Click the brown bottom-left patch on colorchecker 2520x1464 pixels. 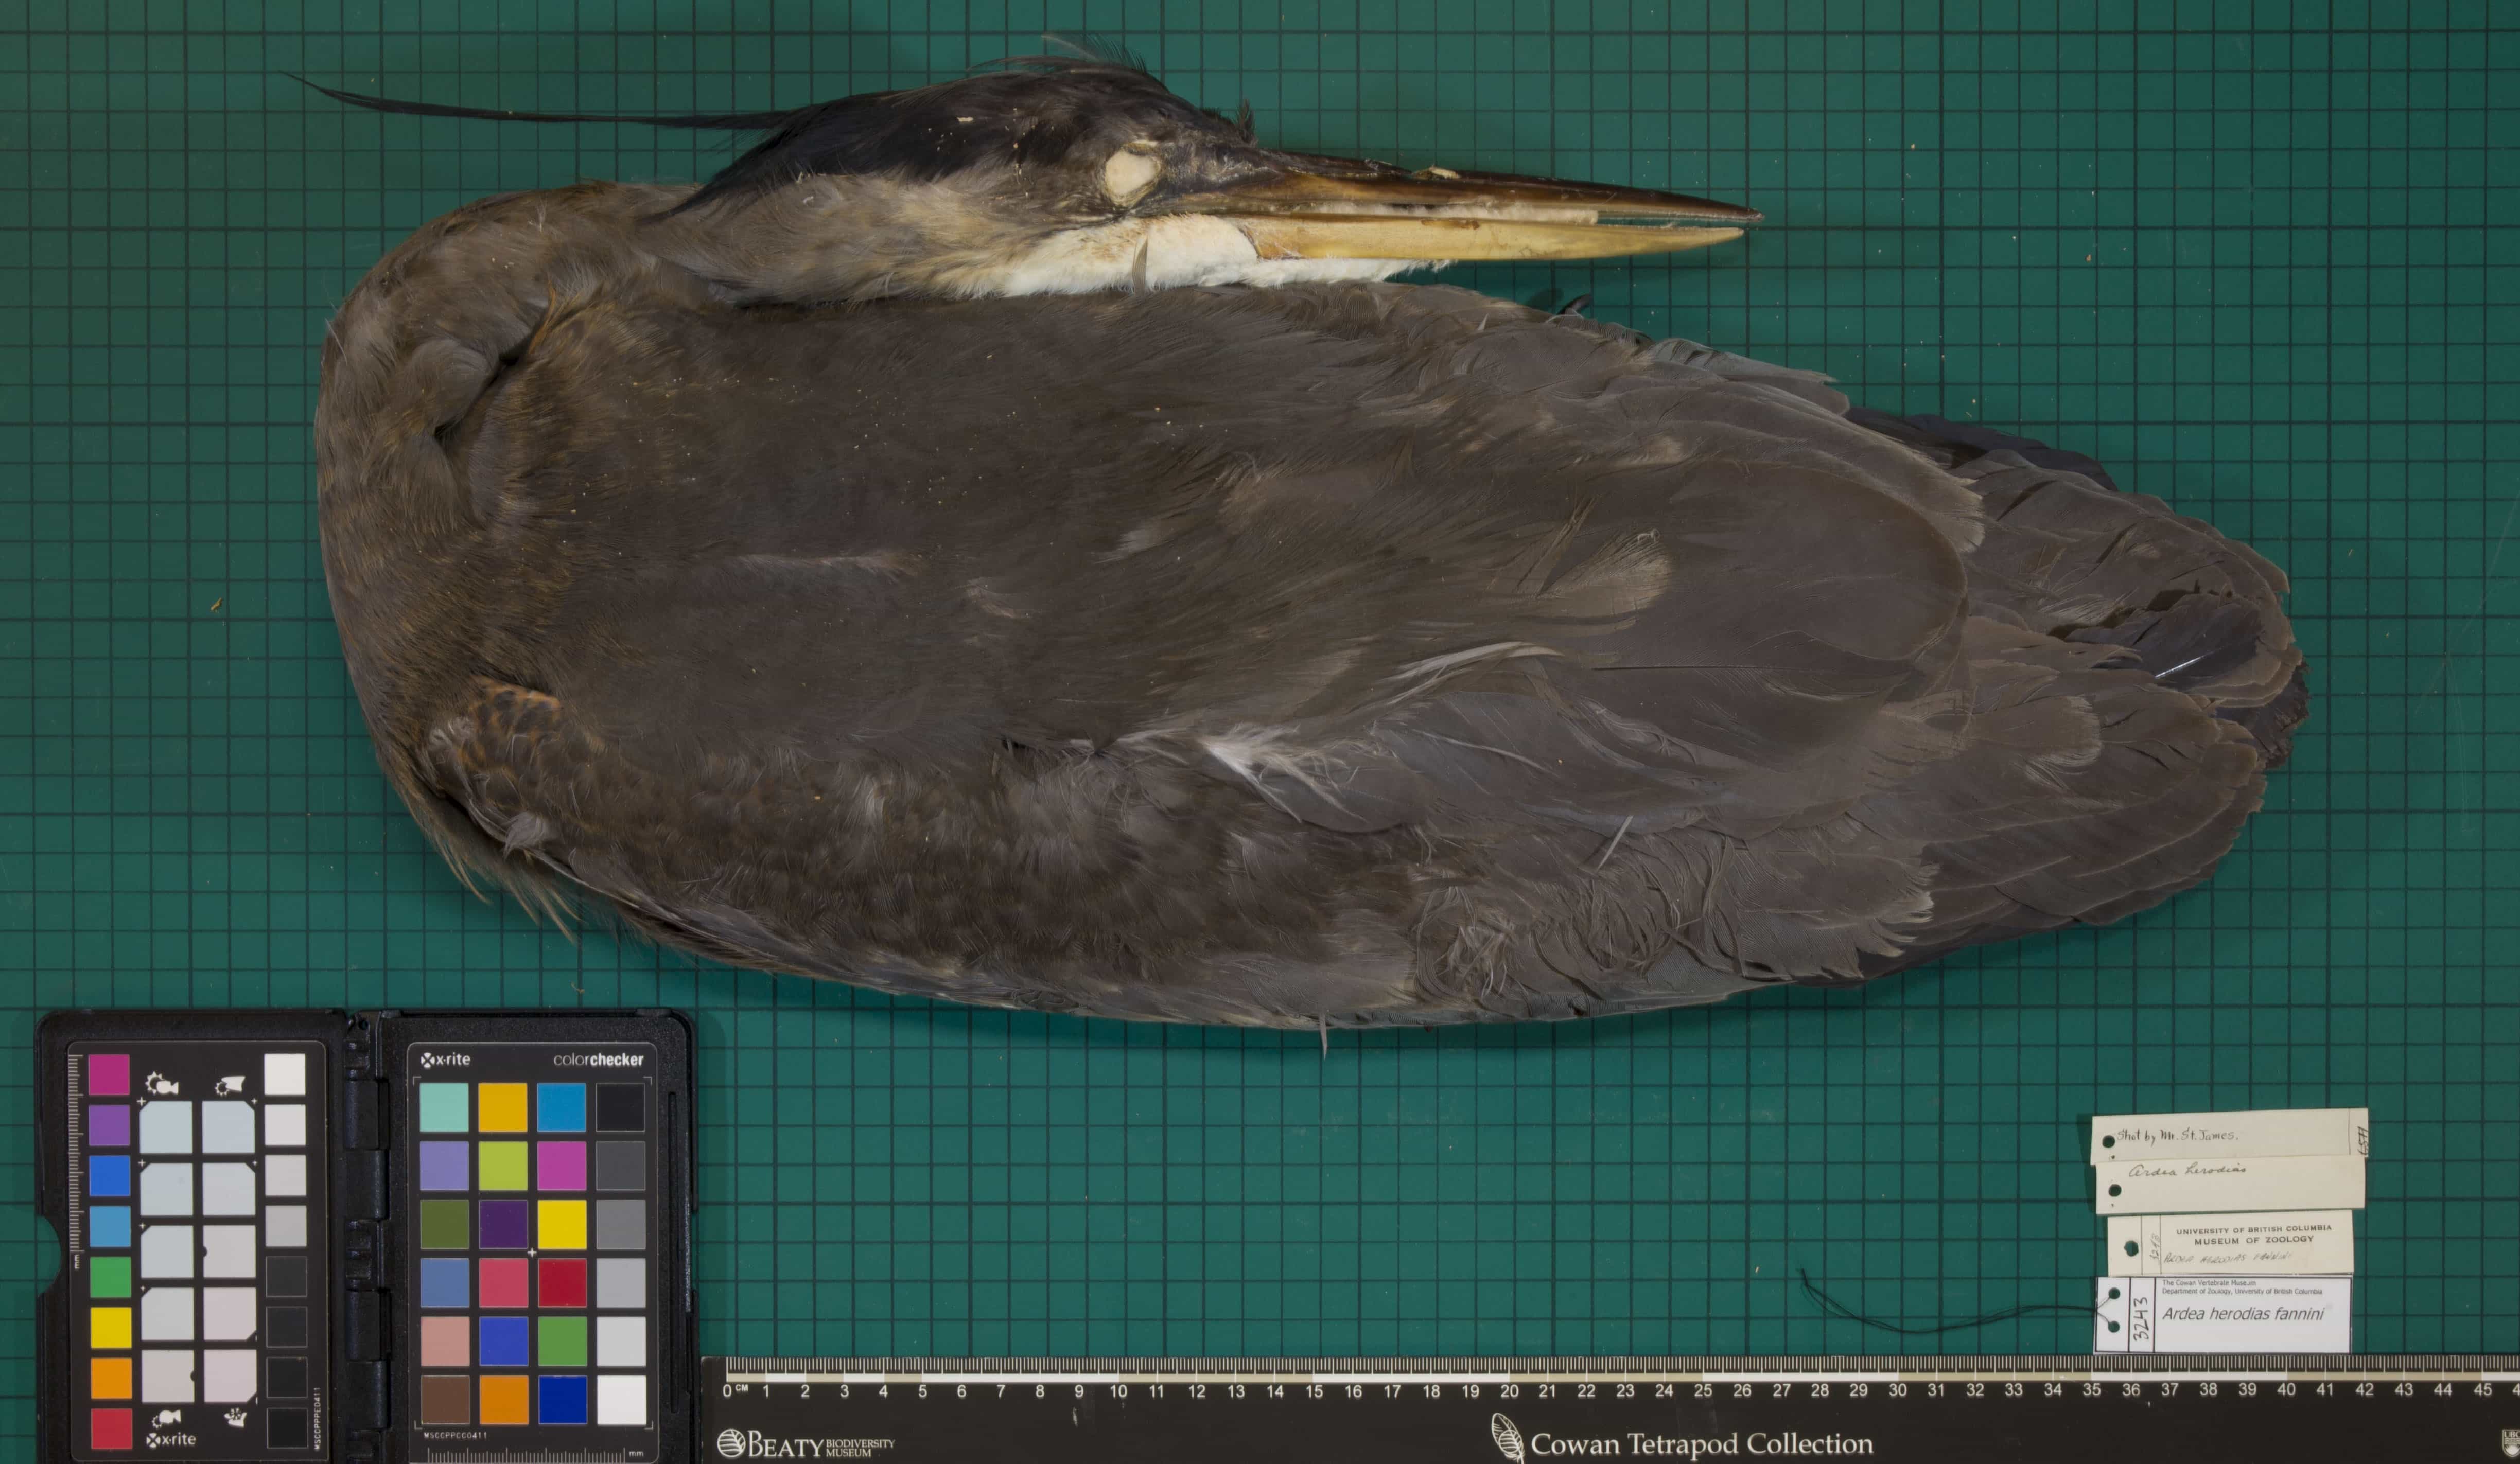444,1399
